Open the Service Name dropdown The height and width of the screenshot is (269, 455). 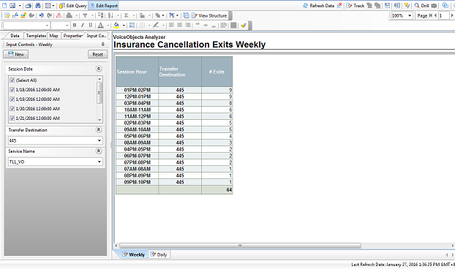coord(55,162)
